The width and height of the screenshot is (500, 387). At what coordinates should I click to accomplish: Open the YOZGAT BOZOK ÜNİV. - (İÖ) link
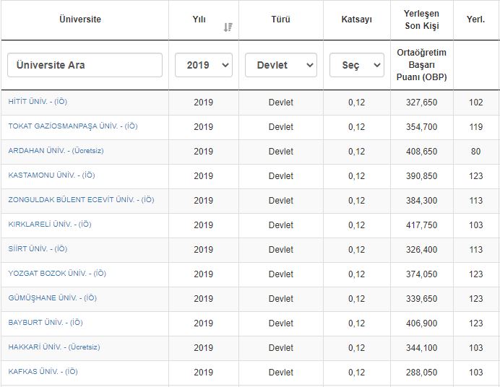click(x=57, y=274)
